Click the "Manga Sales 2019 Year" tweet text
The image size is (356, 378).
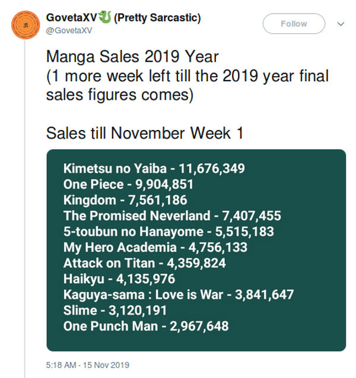click(x=132, y=58)
